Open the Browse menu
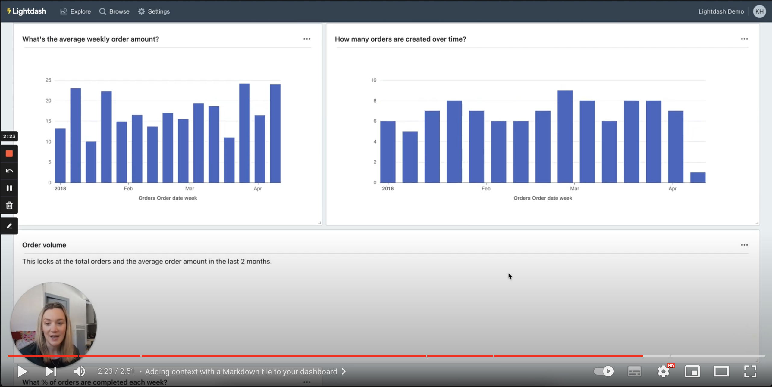 point(115,11)
